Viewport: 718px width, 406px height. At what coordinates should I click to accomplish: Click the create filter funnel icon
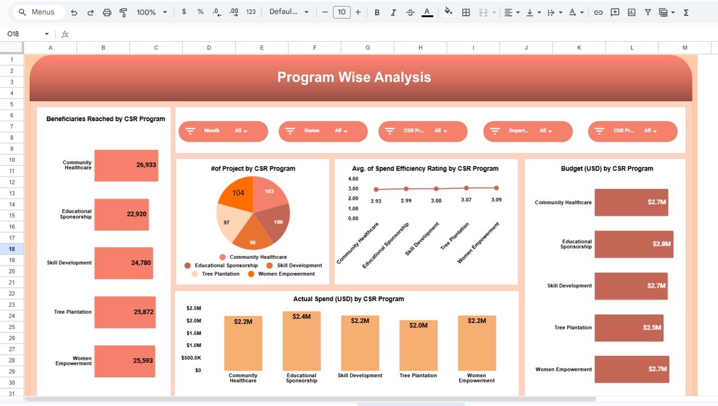tap(648, 12)
